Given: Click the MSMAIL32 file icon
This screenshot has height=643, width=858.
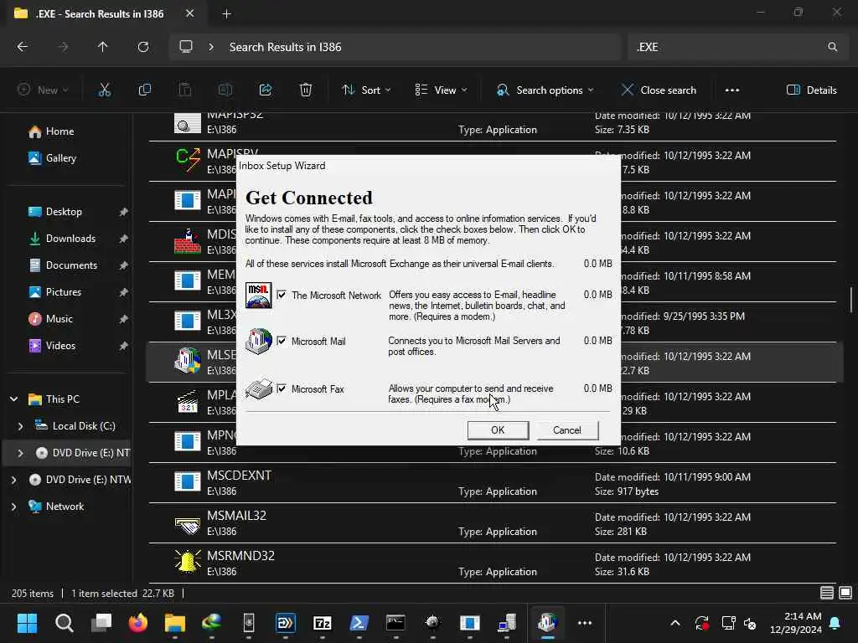Looking at the screenshot, I should point(188,525).
